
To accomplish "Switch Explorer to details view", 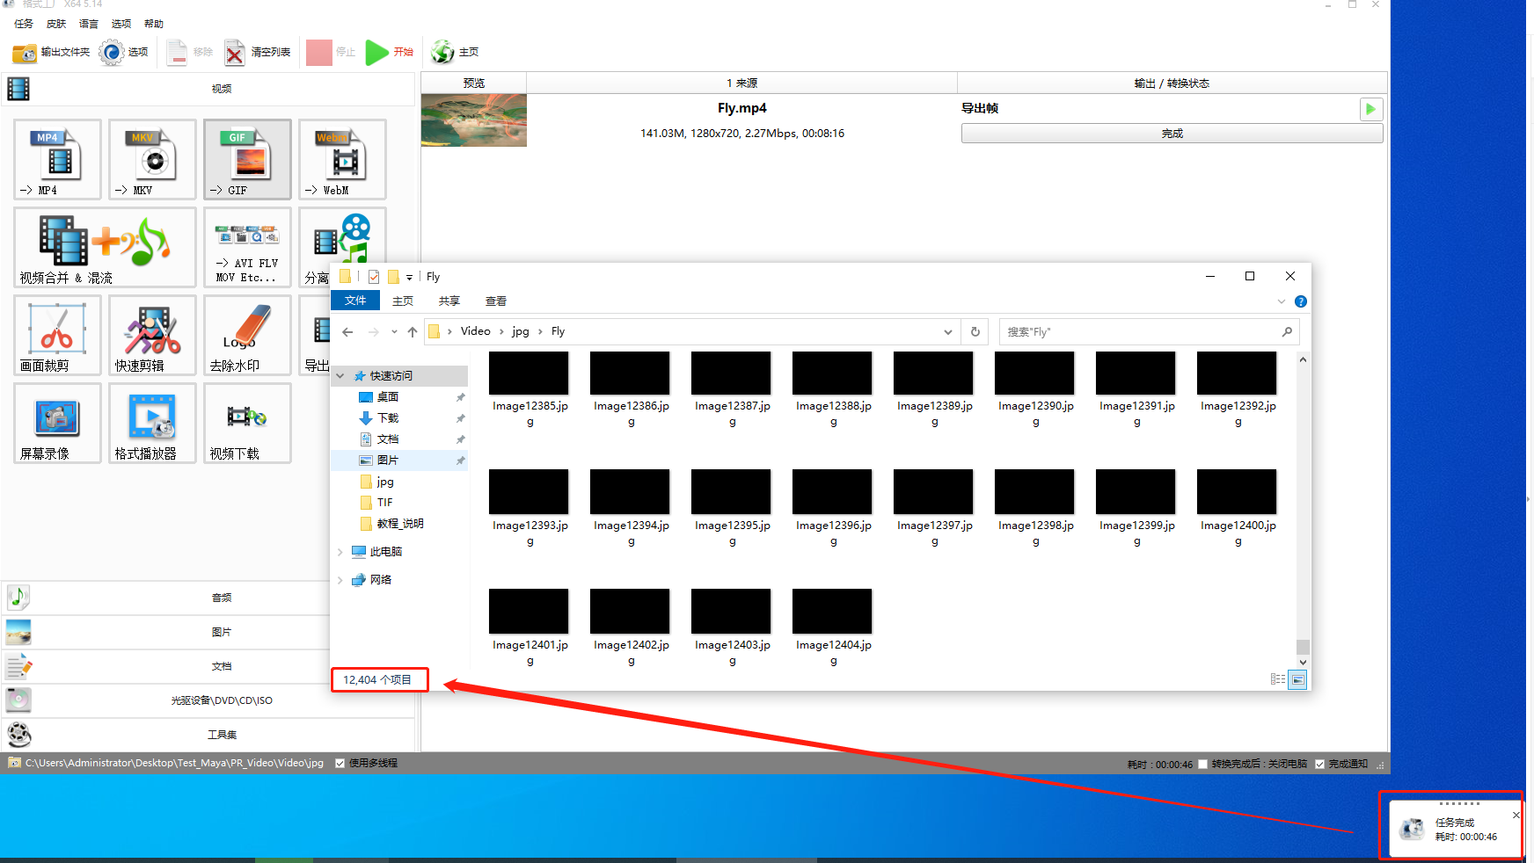I will 1278,679.
